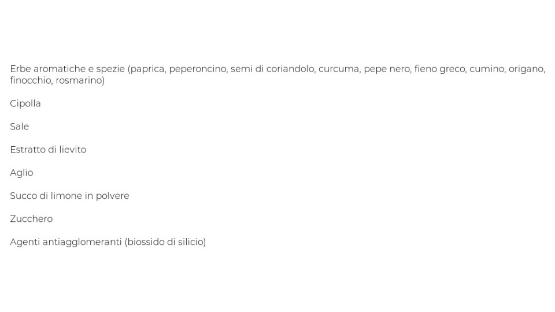This screenshot has width=555, height=312.
Task: Click 'fieno greco' text
Action: 439,69
